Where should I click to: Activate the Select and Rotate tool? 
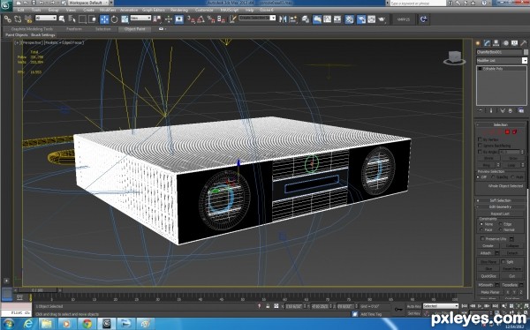pos(115,19)
